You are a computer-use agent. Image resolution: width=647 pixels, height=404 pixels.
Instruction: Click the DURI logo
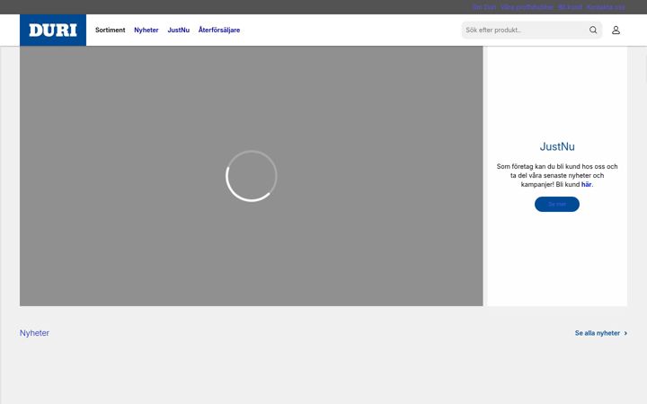(53, 31)
